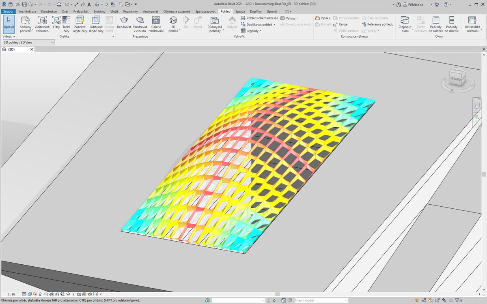This screenshot has height=304, width=487.
Task: Click Odstranit skryté čáry tool
Action: (x=96, y=24)
